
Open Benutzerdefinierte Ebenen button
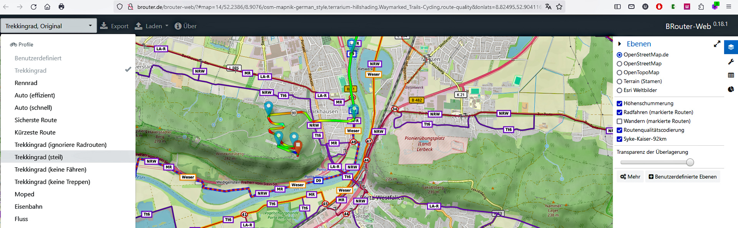(x=683, y=176)
